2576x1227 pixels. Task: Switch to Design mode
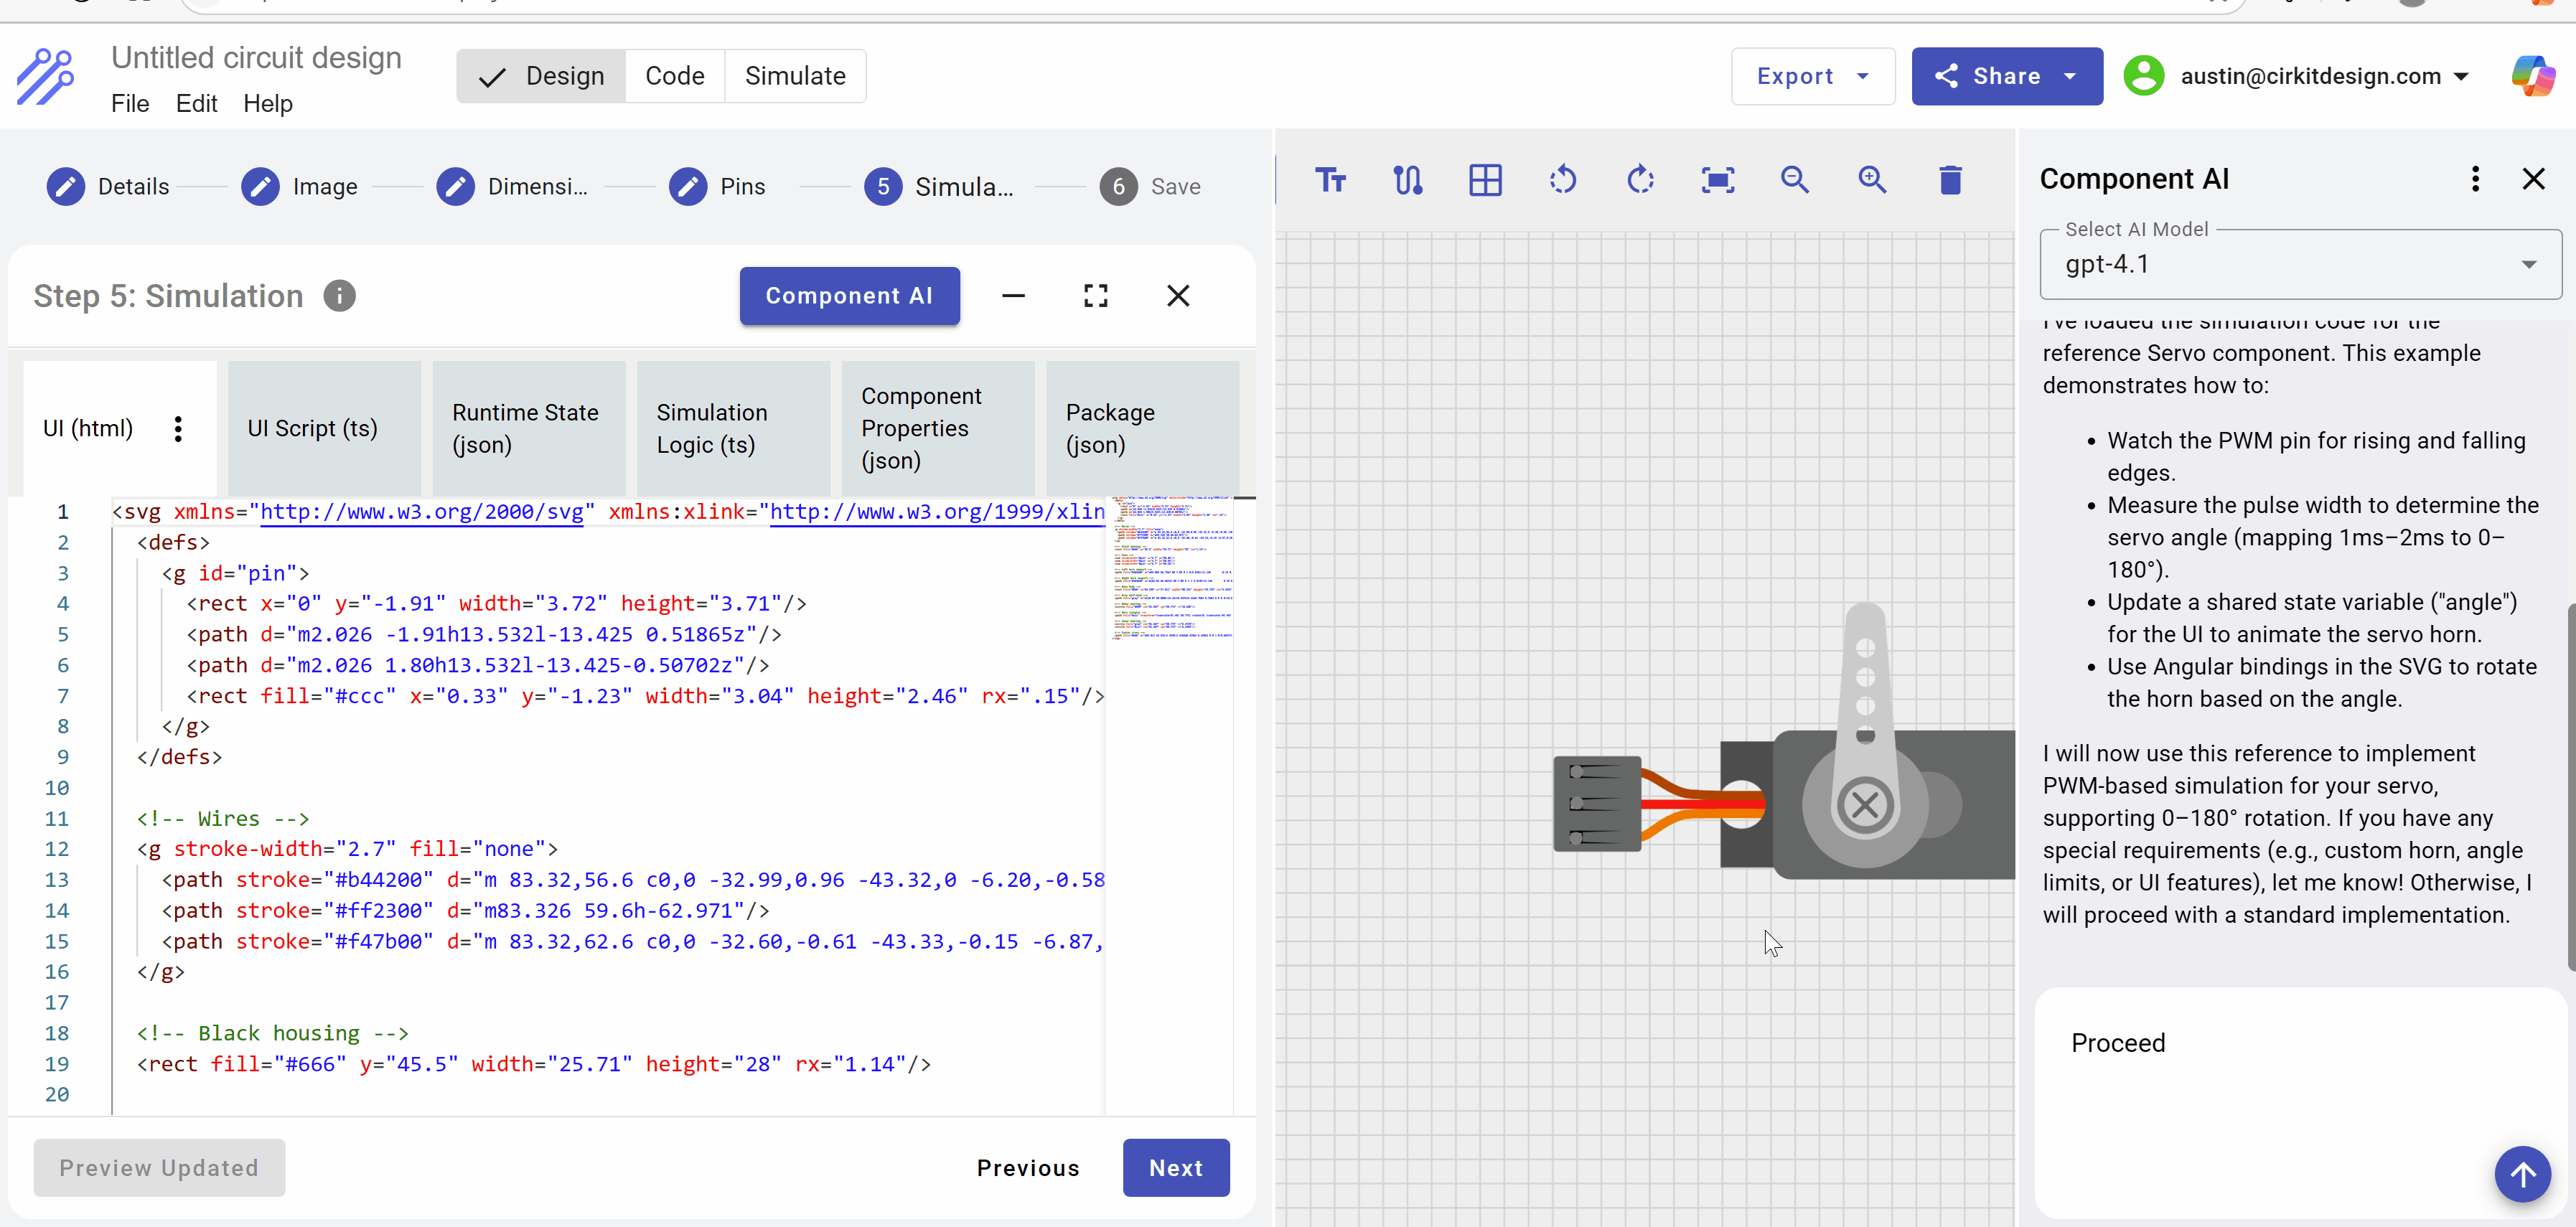point(541,76)
